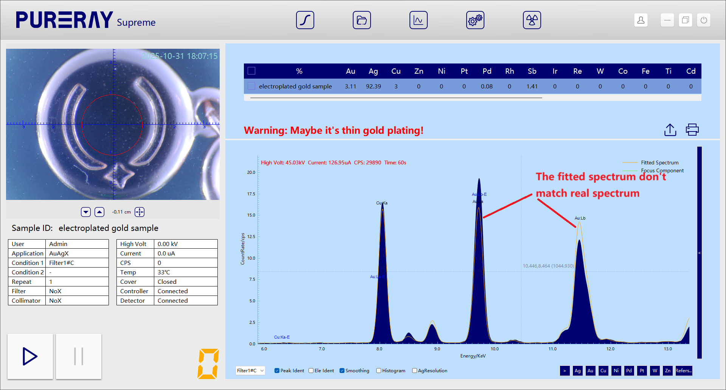Print the results with printer icon

click(692, 130)
